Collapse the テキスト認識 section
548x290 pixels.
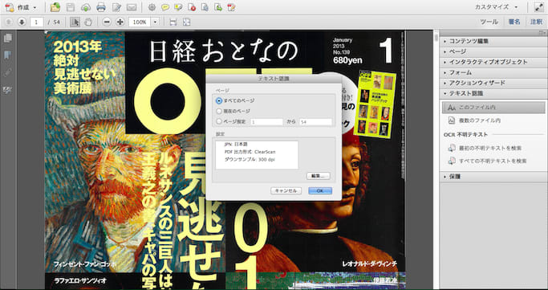point(493,94)
